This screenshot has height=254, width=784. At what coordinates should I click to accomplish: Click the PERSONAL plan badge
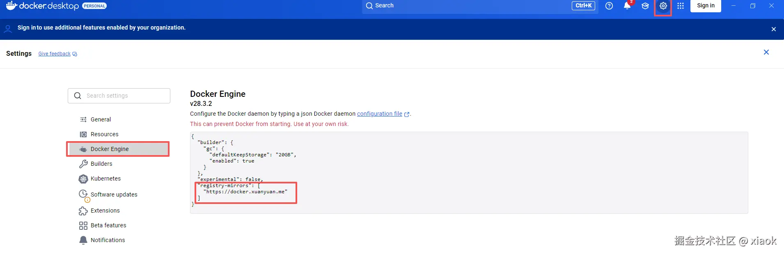[x=94, y=6]
